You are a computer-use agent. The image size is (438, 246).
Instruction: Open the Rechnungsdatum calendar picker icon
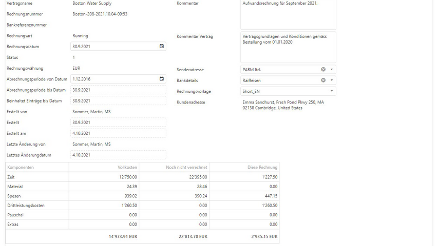[162, 47]
